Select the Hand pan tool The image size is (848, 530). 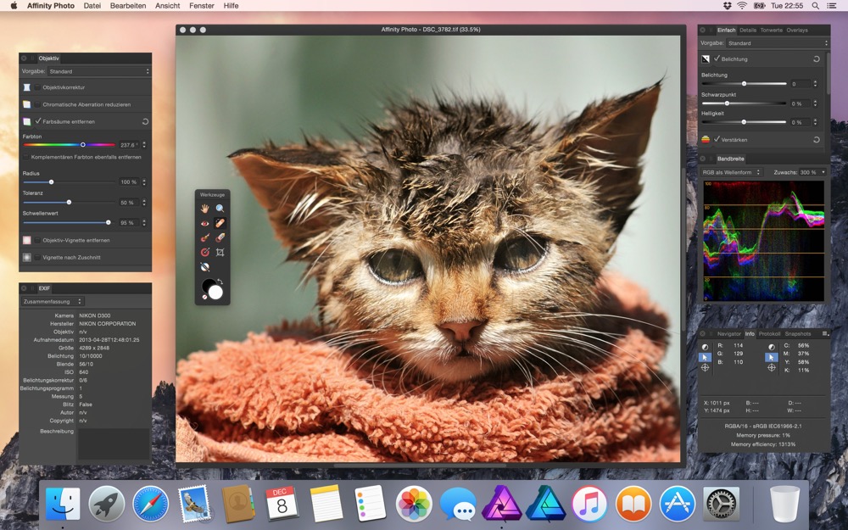[x=204, y=208]
